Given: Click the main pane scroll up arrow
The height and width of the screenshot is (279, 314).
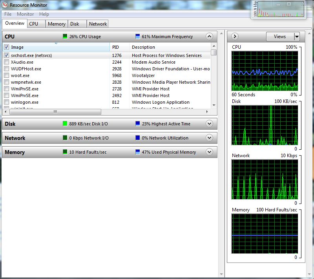Looking at the screenshot, I should click(x=221, y=33).
